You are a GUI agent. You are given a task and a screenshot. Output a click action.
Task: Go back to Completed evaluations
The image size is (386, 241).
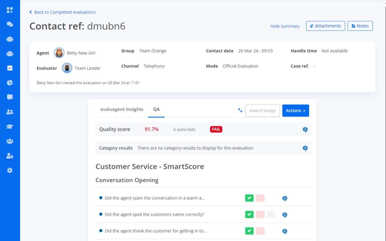pos(62,12)
